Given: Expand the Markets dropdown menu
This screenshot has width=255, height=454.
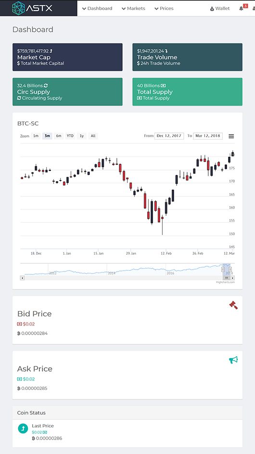Looking at the screenshot, I should point(133,8).
